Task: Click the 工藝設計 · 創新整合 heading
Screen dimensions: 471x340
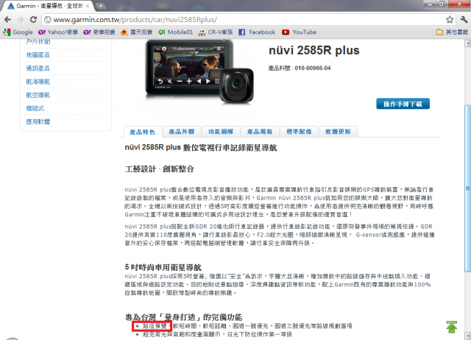Action: [x=160, y=169]
